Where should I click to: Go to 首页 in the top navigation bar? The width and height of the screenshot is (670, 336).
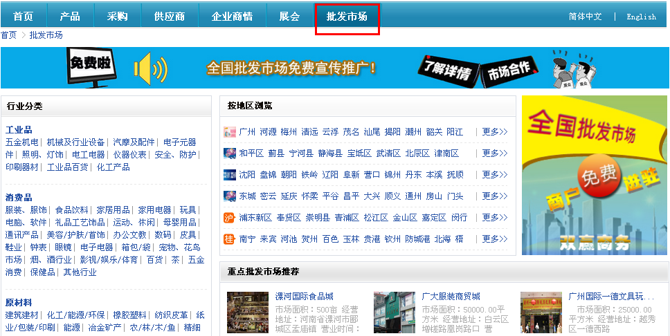[23, 17]
